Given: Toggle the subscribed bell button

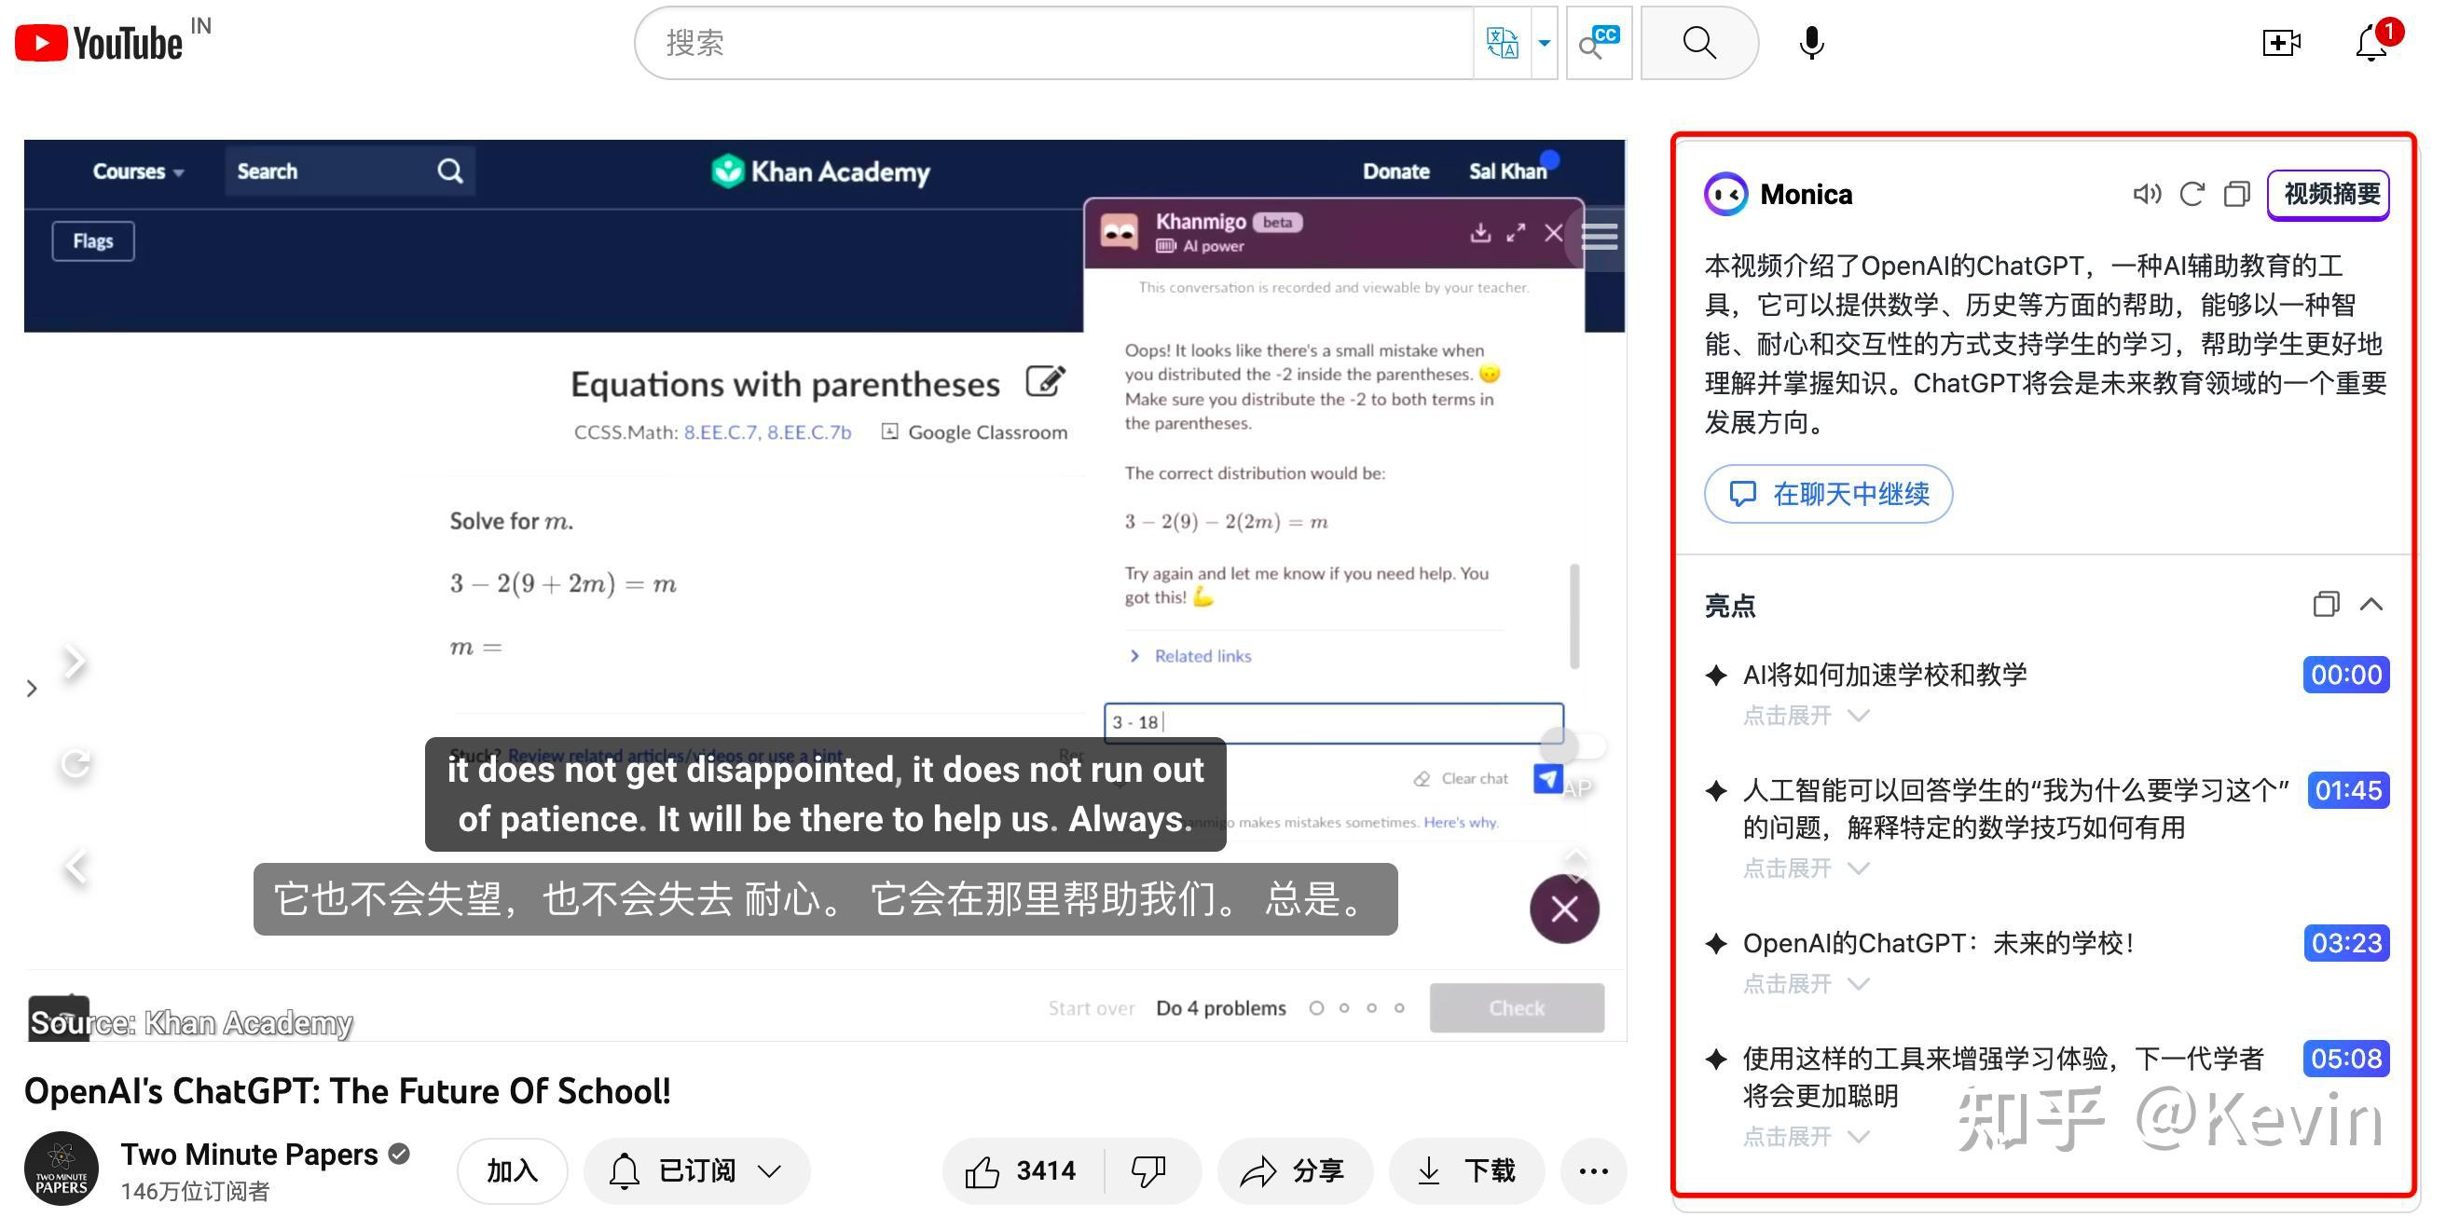Looking at the screenshot, I should [696, 1171].
